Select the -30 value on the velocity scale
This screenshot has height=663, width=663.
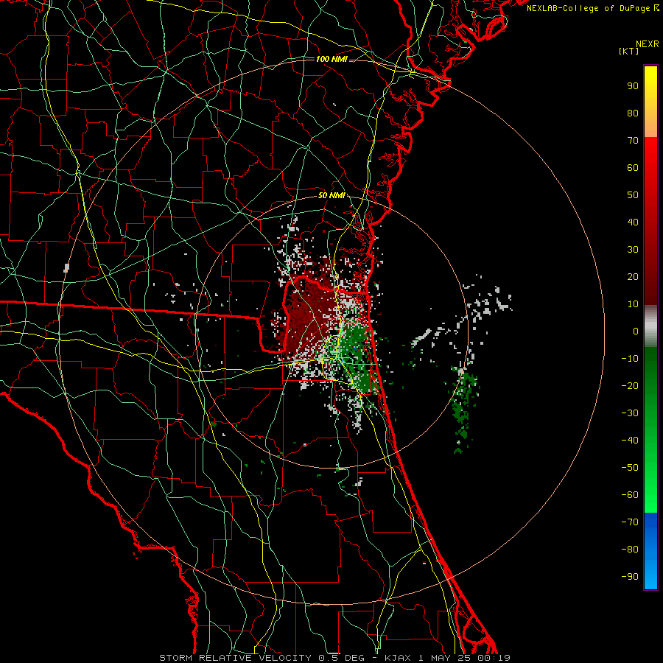pyautogui.click(x=630, y=413)
